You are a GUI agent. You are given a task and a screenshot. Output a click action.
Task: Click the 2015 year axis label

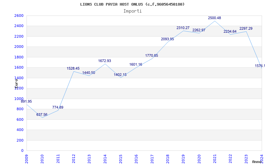[121, 159]
